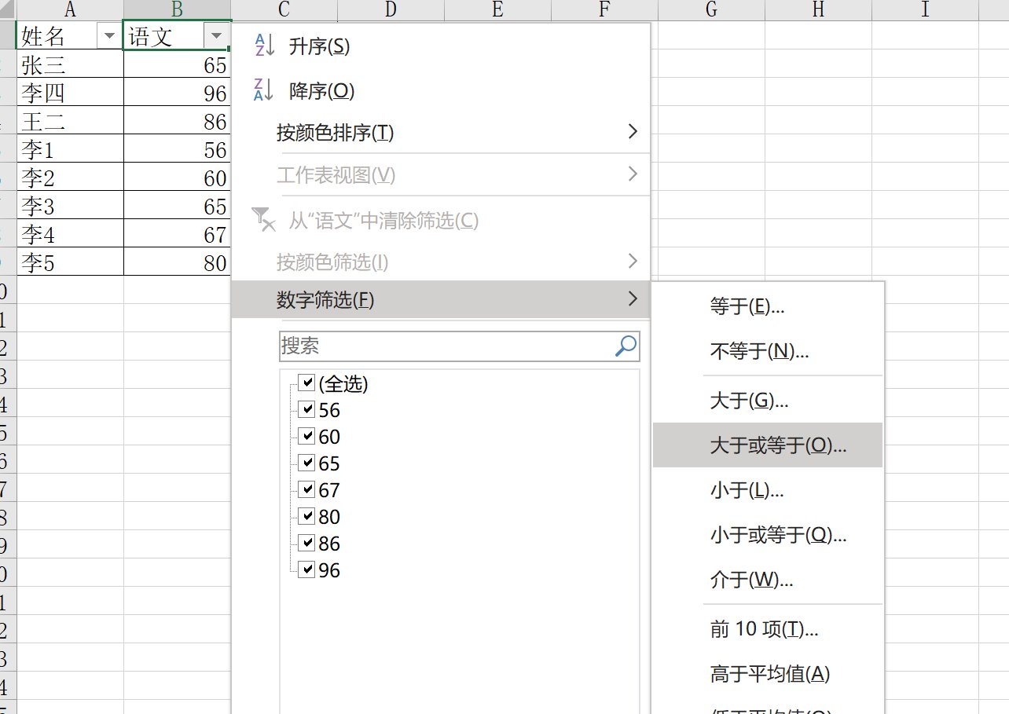Image resolution: width=1009 pixels, height=714 pixels.
Task: Click cell containing 李四
Action: click(x=70, y=93)
